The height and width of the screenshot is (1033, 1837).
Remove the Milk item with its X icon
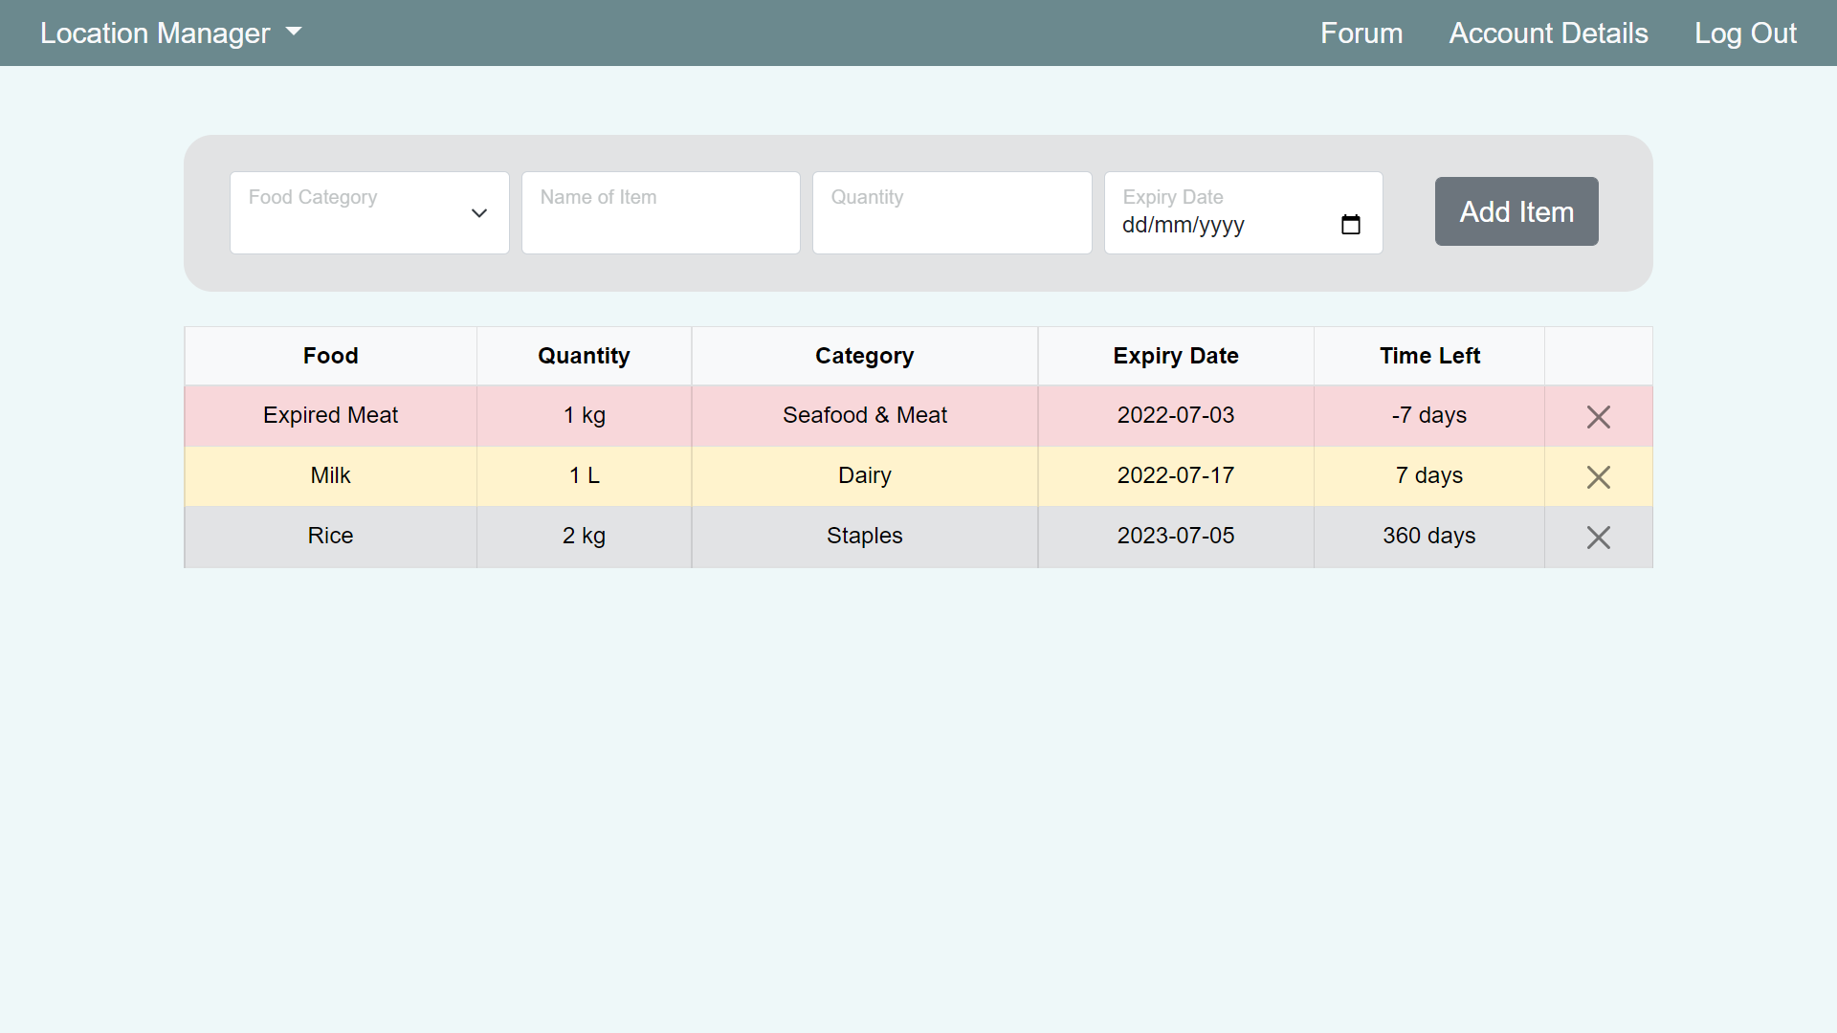[1598, 477]
